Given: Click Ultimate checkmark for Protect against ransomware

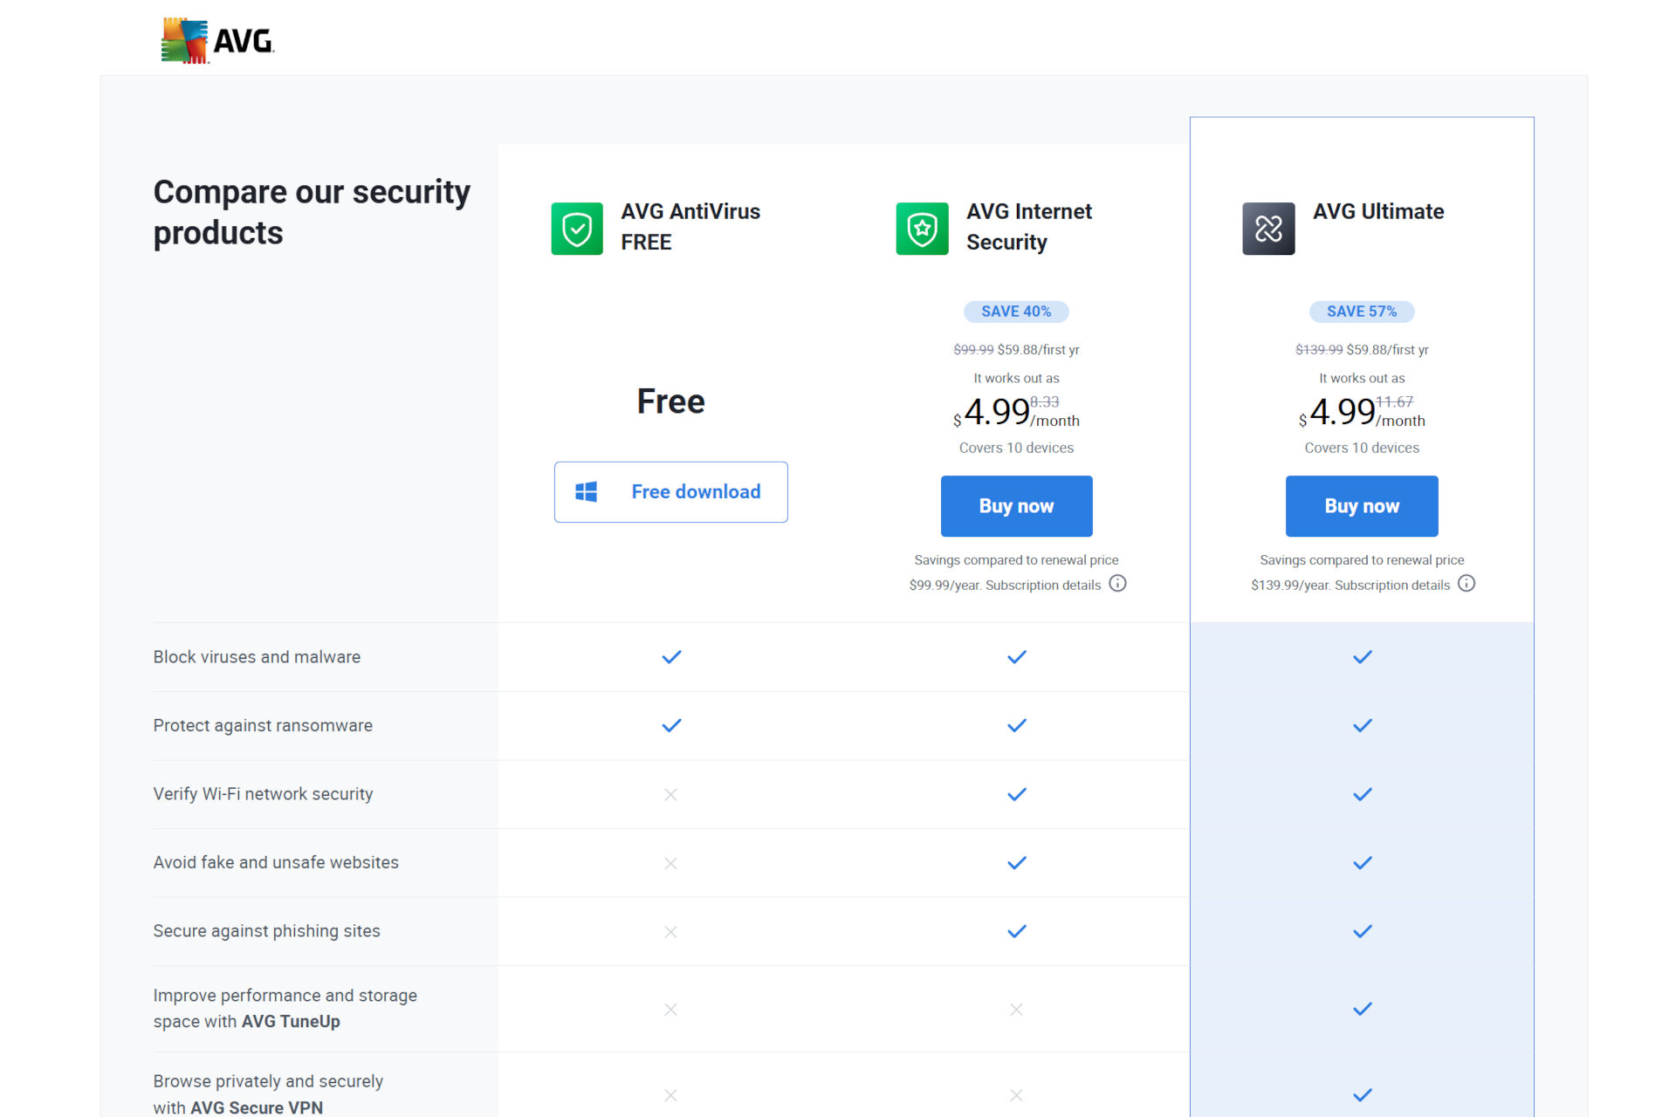Looking at the screenshot, I should click(1363, 725).
